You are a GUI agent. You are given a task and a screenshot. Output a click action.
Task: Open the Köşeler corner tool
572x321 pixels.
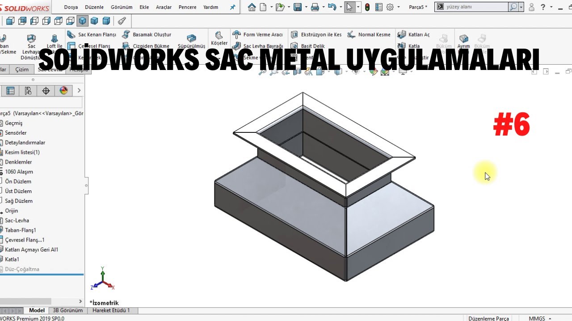[x=219, y=39]
